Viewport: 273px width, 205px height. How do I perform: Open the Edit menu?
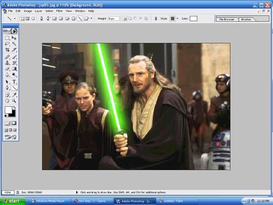tap(18, 11)
